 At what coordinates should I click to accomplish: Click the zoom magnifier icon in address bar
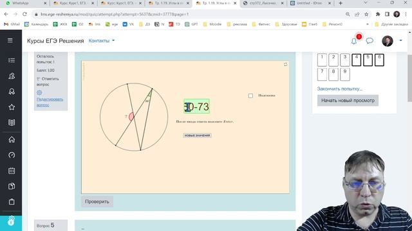[x=348, y=14]
